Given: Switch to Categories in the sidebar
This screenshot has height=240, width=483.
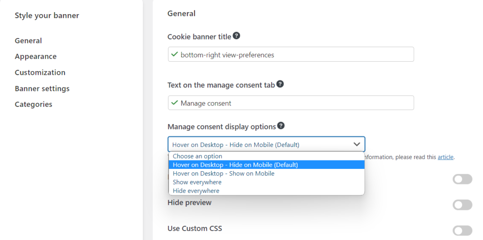Looking at the screenshot, I should click(33, 104).
